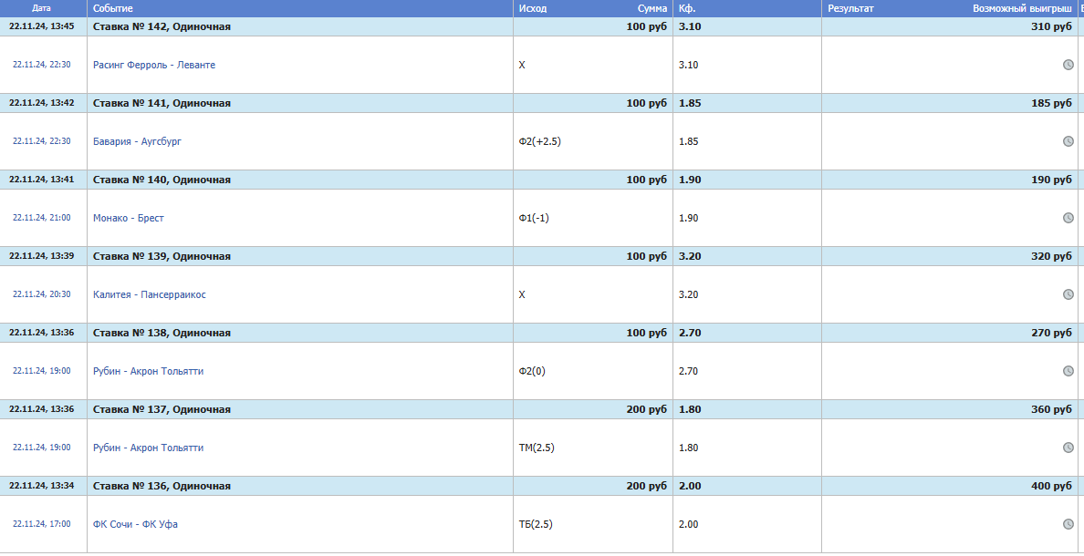The width and height of the screenshot is (1084, 556).
Task: Click the pending clock icon for Бавария - Аугсбург
Action: (x=1068, y=141)
